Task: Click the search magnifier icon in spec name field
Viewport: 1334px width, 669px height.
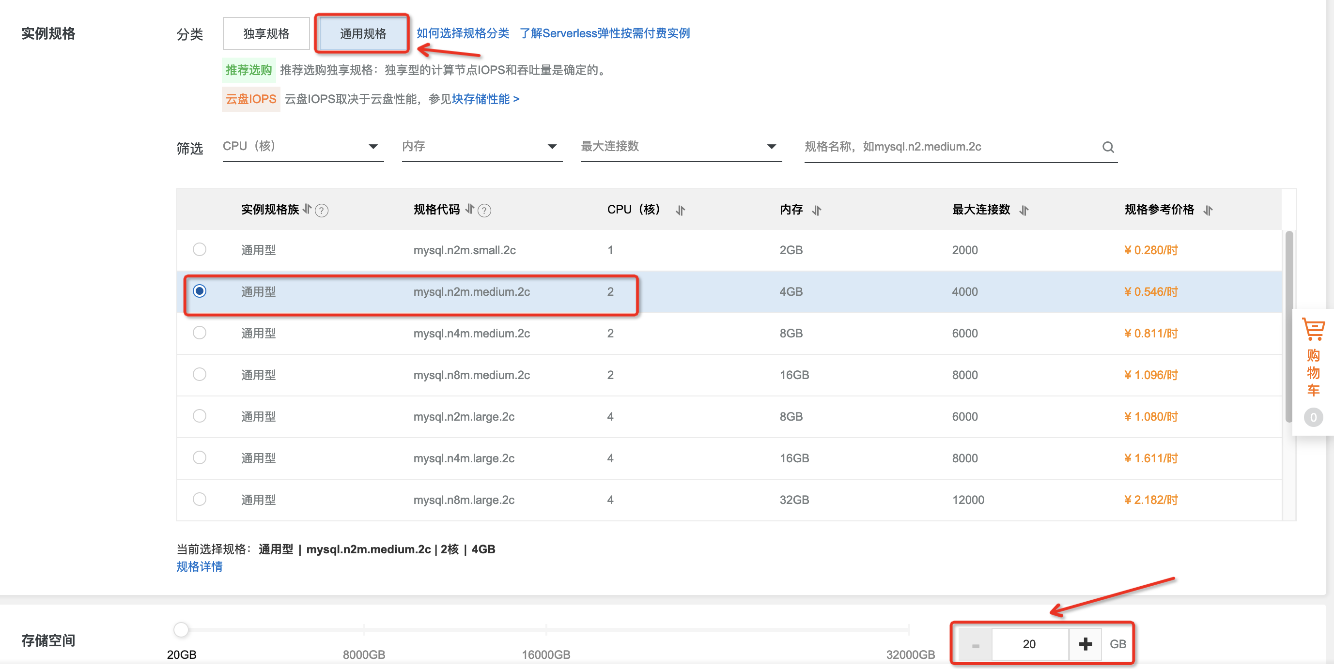Action: coord(1107,147)
